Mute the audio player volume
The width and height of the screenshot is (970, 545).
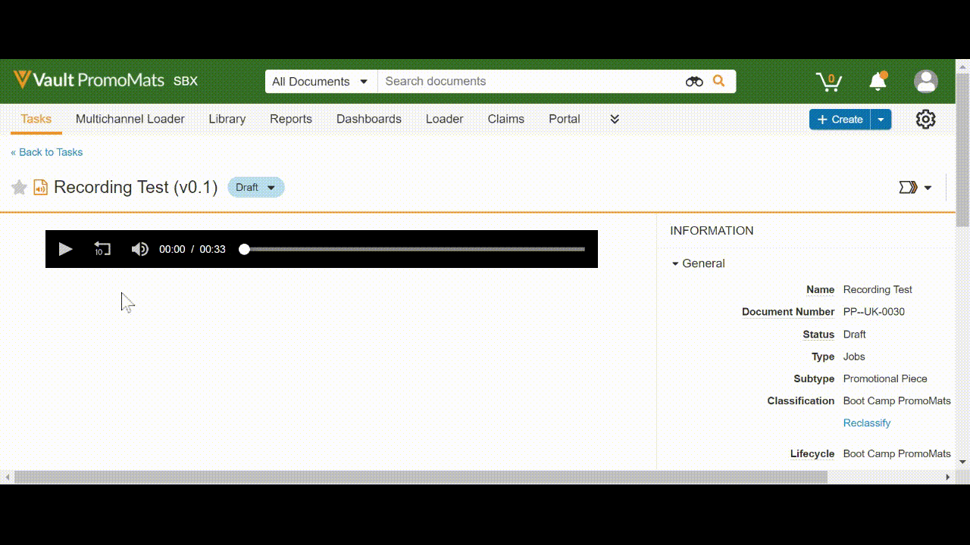point(139,249)
